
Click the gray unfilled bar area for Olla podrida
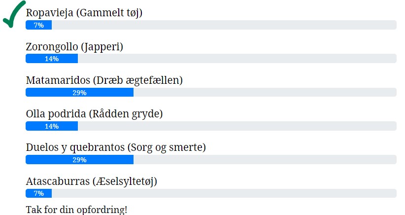(x=236, y=126)
